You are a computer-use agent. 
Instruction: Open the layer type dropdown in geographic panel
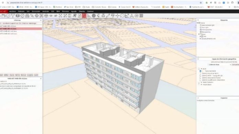(220, 65)
